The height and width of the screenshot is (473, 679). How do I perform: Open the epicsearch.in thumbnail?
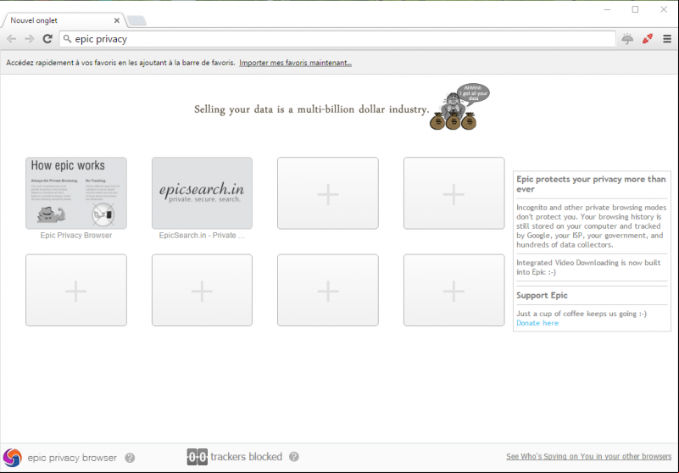[x=202, y=193]
